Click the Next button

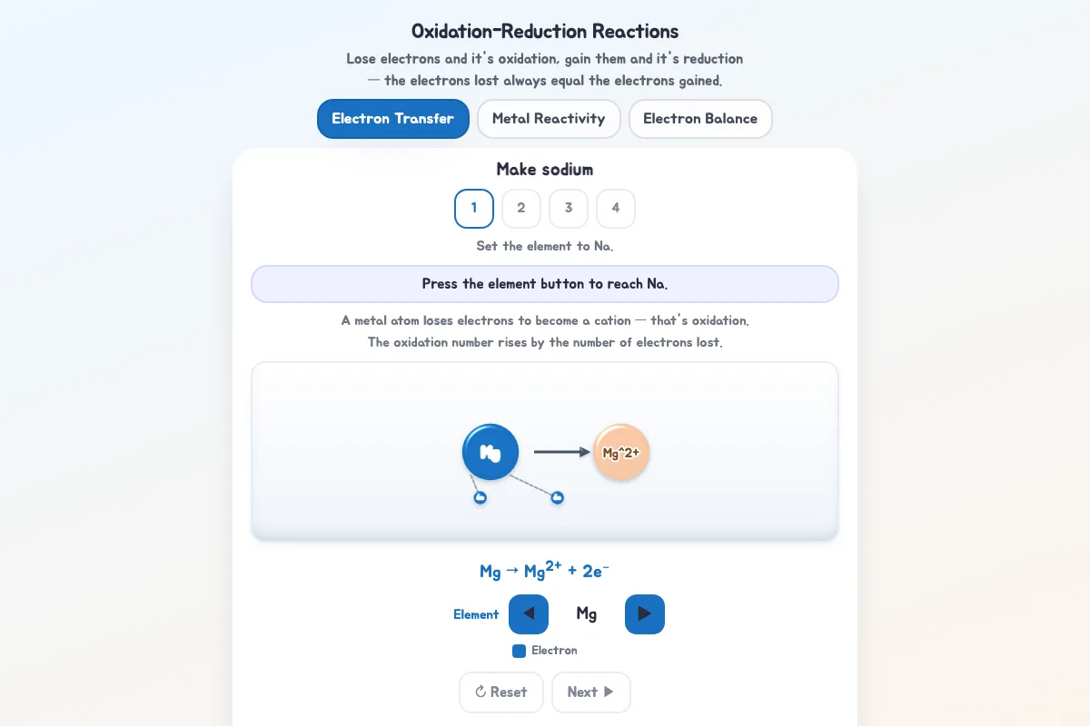[x=591, y=692]
